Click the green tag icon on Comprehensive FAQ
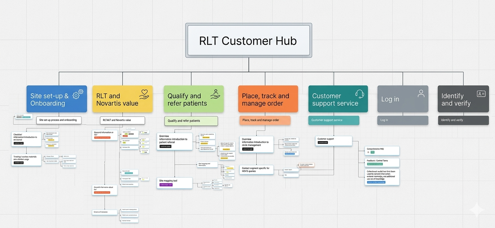The image size is (495, 228). tap(372, 152)
